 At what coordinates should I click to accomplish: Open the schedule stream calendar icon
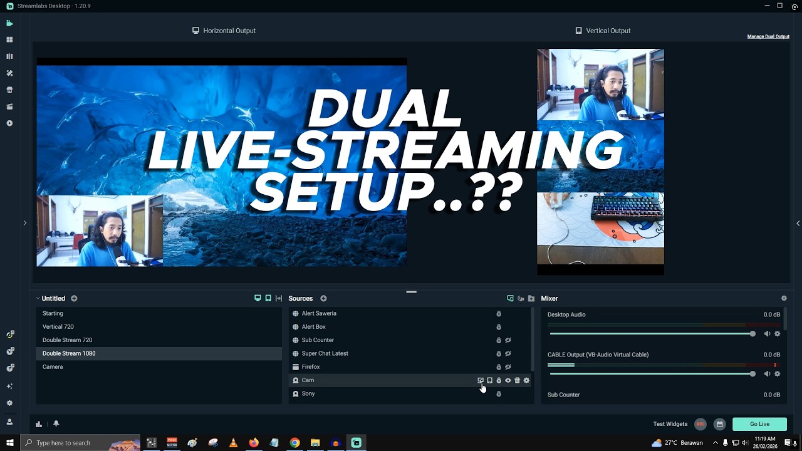[720, 424]
